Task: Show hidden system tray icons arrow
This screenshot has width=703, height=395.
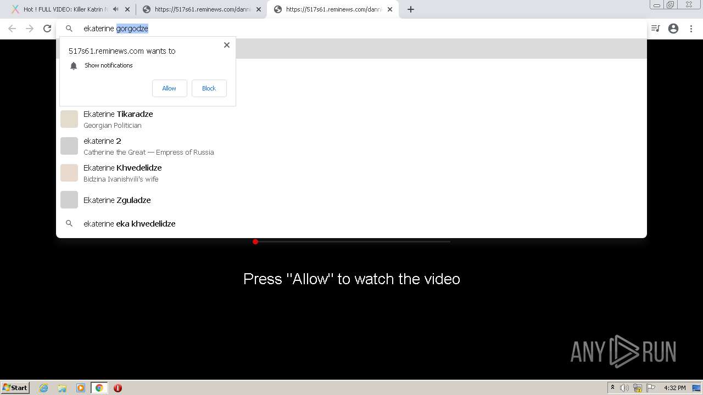Action: (x=612, y=388)
